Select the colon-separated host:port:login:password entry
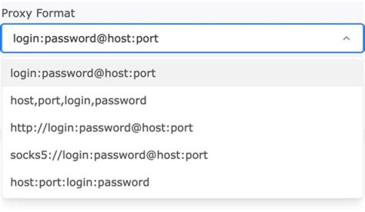The image size is (365, 212). coord(182,182)
